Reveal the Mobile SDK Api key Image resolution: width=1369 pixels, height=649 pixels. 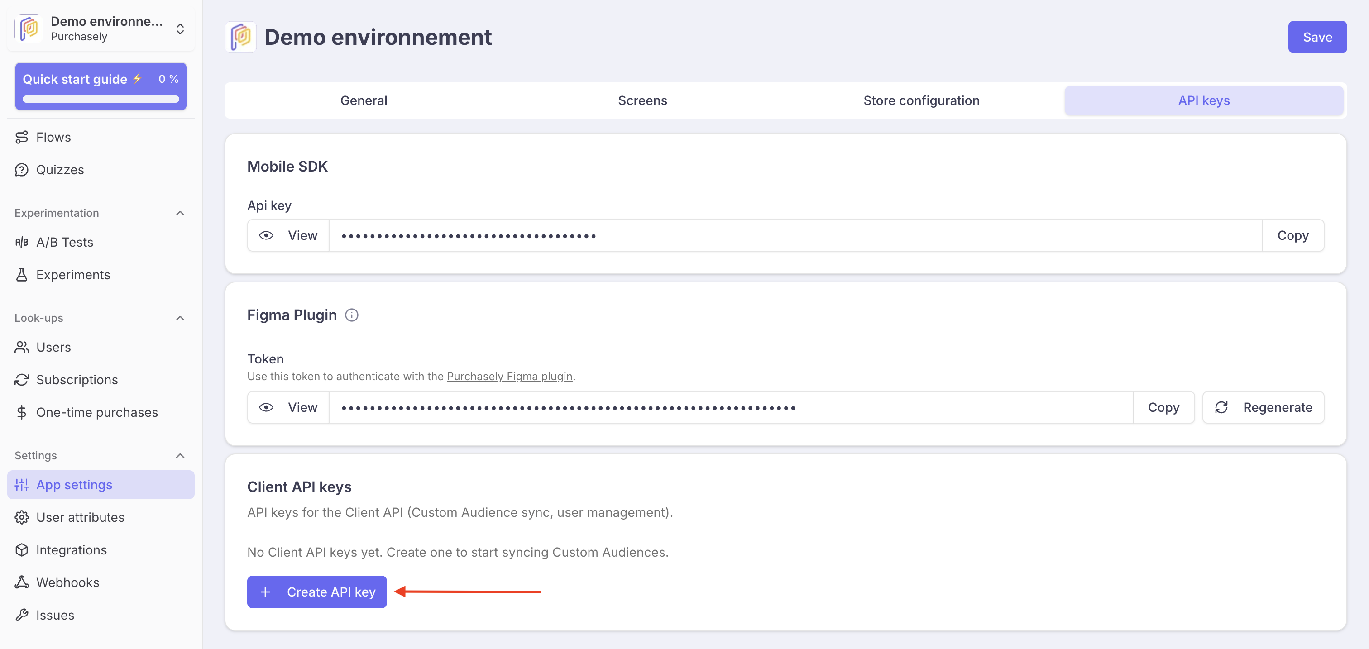click(288, 235)
